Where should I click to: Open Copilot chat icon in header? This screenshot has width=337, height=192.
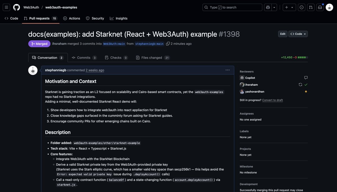[x=268, y=7]
